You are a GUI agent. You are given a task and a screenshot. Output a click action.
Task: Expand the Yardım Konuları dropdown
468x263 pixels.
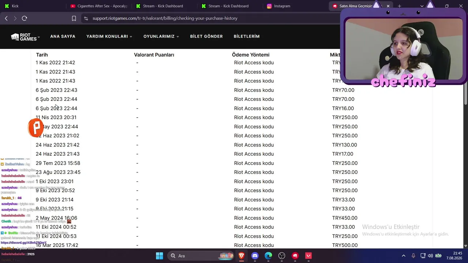(x=109, y=37)
